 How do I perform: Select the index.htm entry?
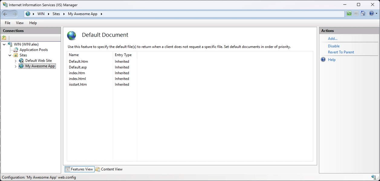[x=77, y=73]
